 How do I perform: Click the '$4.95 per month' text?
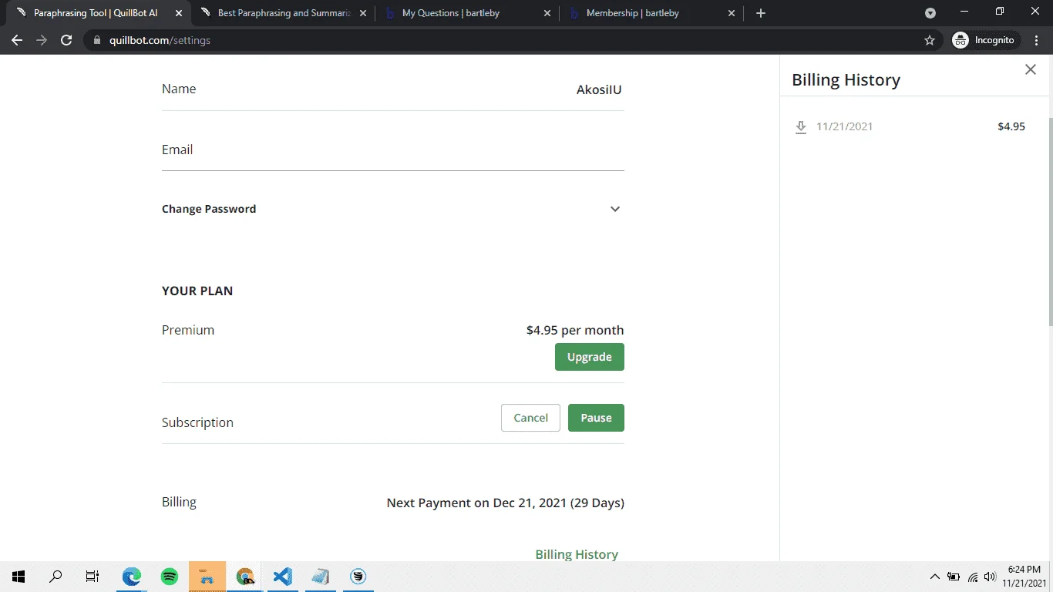[x=575, y=330]
